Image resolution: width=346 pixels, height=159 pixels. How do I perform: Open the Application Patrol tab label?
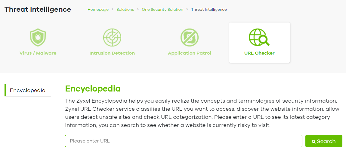click(x=189, y=53)
